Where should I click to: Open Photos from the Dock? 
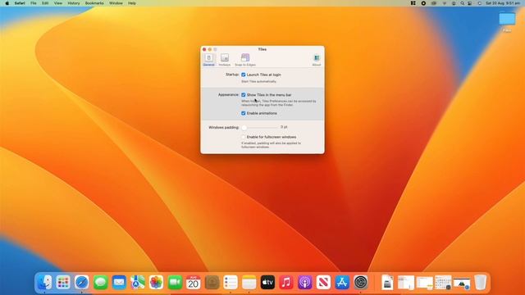pyautogui.click(x=157, y=283)
